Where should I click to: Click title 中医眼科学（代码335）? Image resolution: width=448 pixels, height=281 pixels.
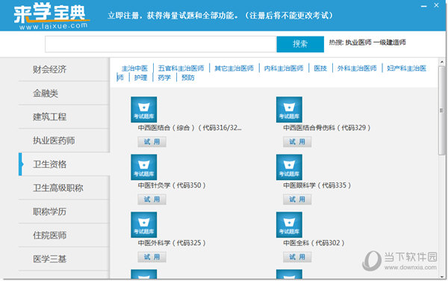point(317,185)
